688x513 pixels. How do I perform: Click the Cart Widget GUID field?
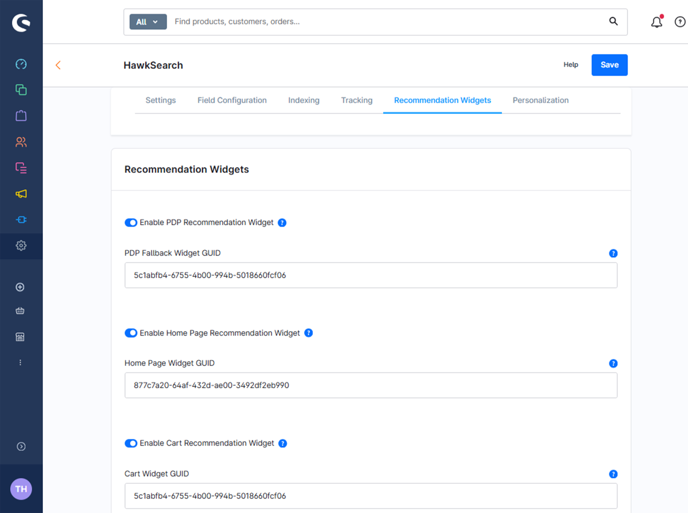coord(371,496)
